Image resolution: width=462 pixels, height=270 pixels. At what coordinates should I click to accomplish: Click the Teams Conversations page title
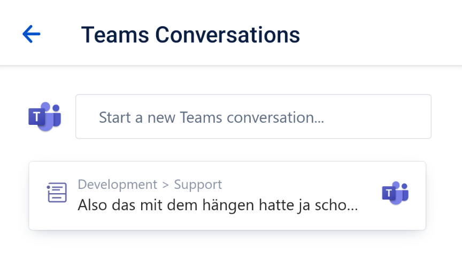[190, 35]
